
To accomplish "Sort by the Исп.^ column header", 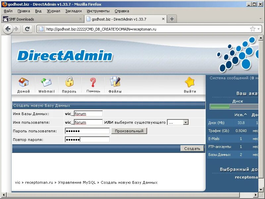I will [241, 115].
